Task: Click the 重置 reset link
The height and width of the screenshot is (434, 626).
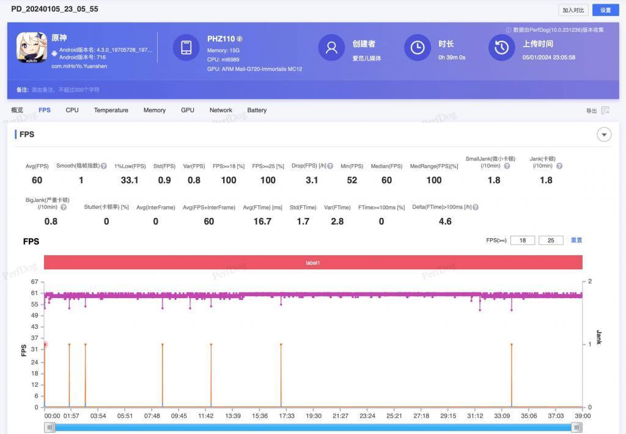Action: click(576, 240)
